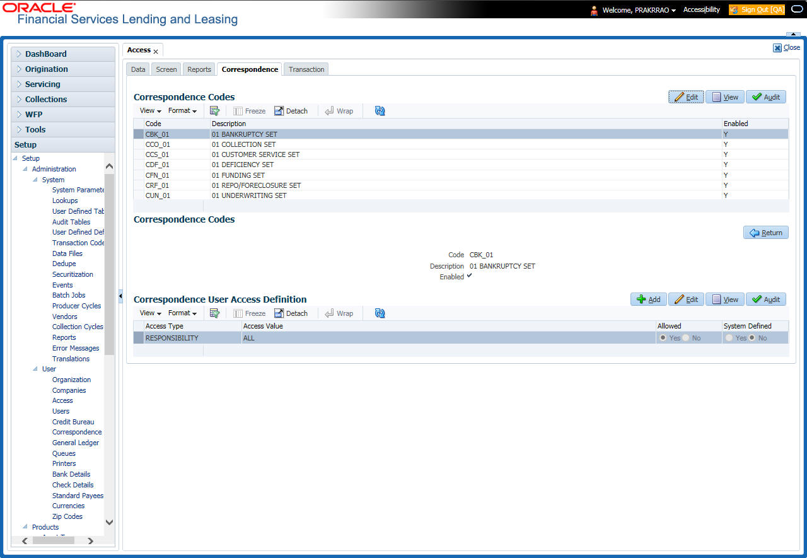The width and height of the screenshot is (807, 558).
Task: Expand the DashBoard accordion panel
Action: pyautogui.click(x=63, y=54)
